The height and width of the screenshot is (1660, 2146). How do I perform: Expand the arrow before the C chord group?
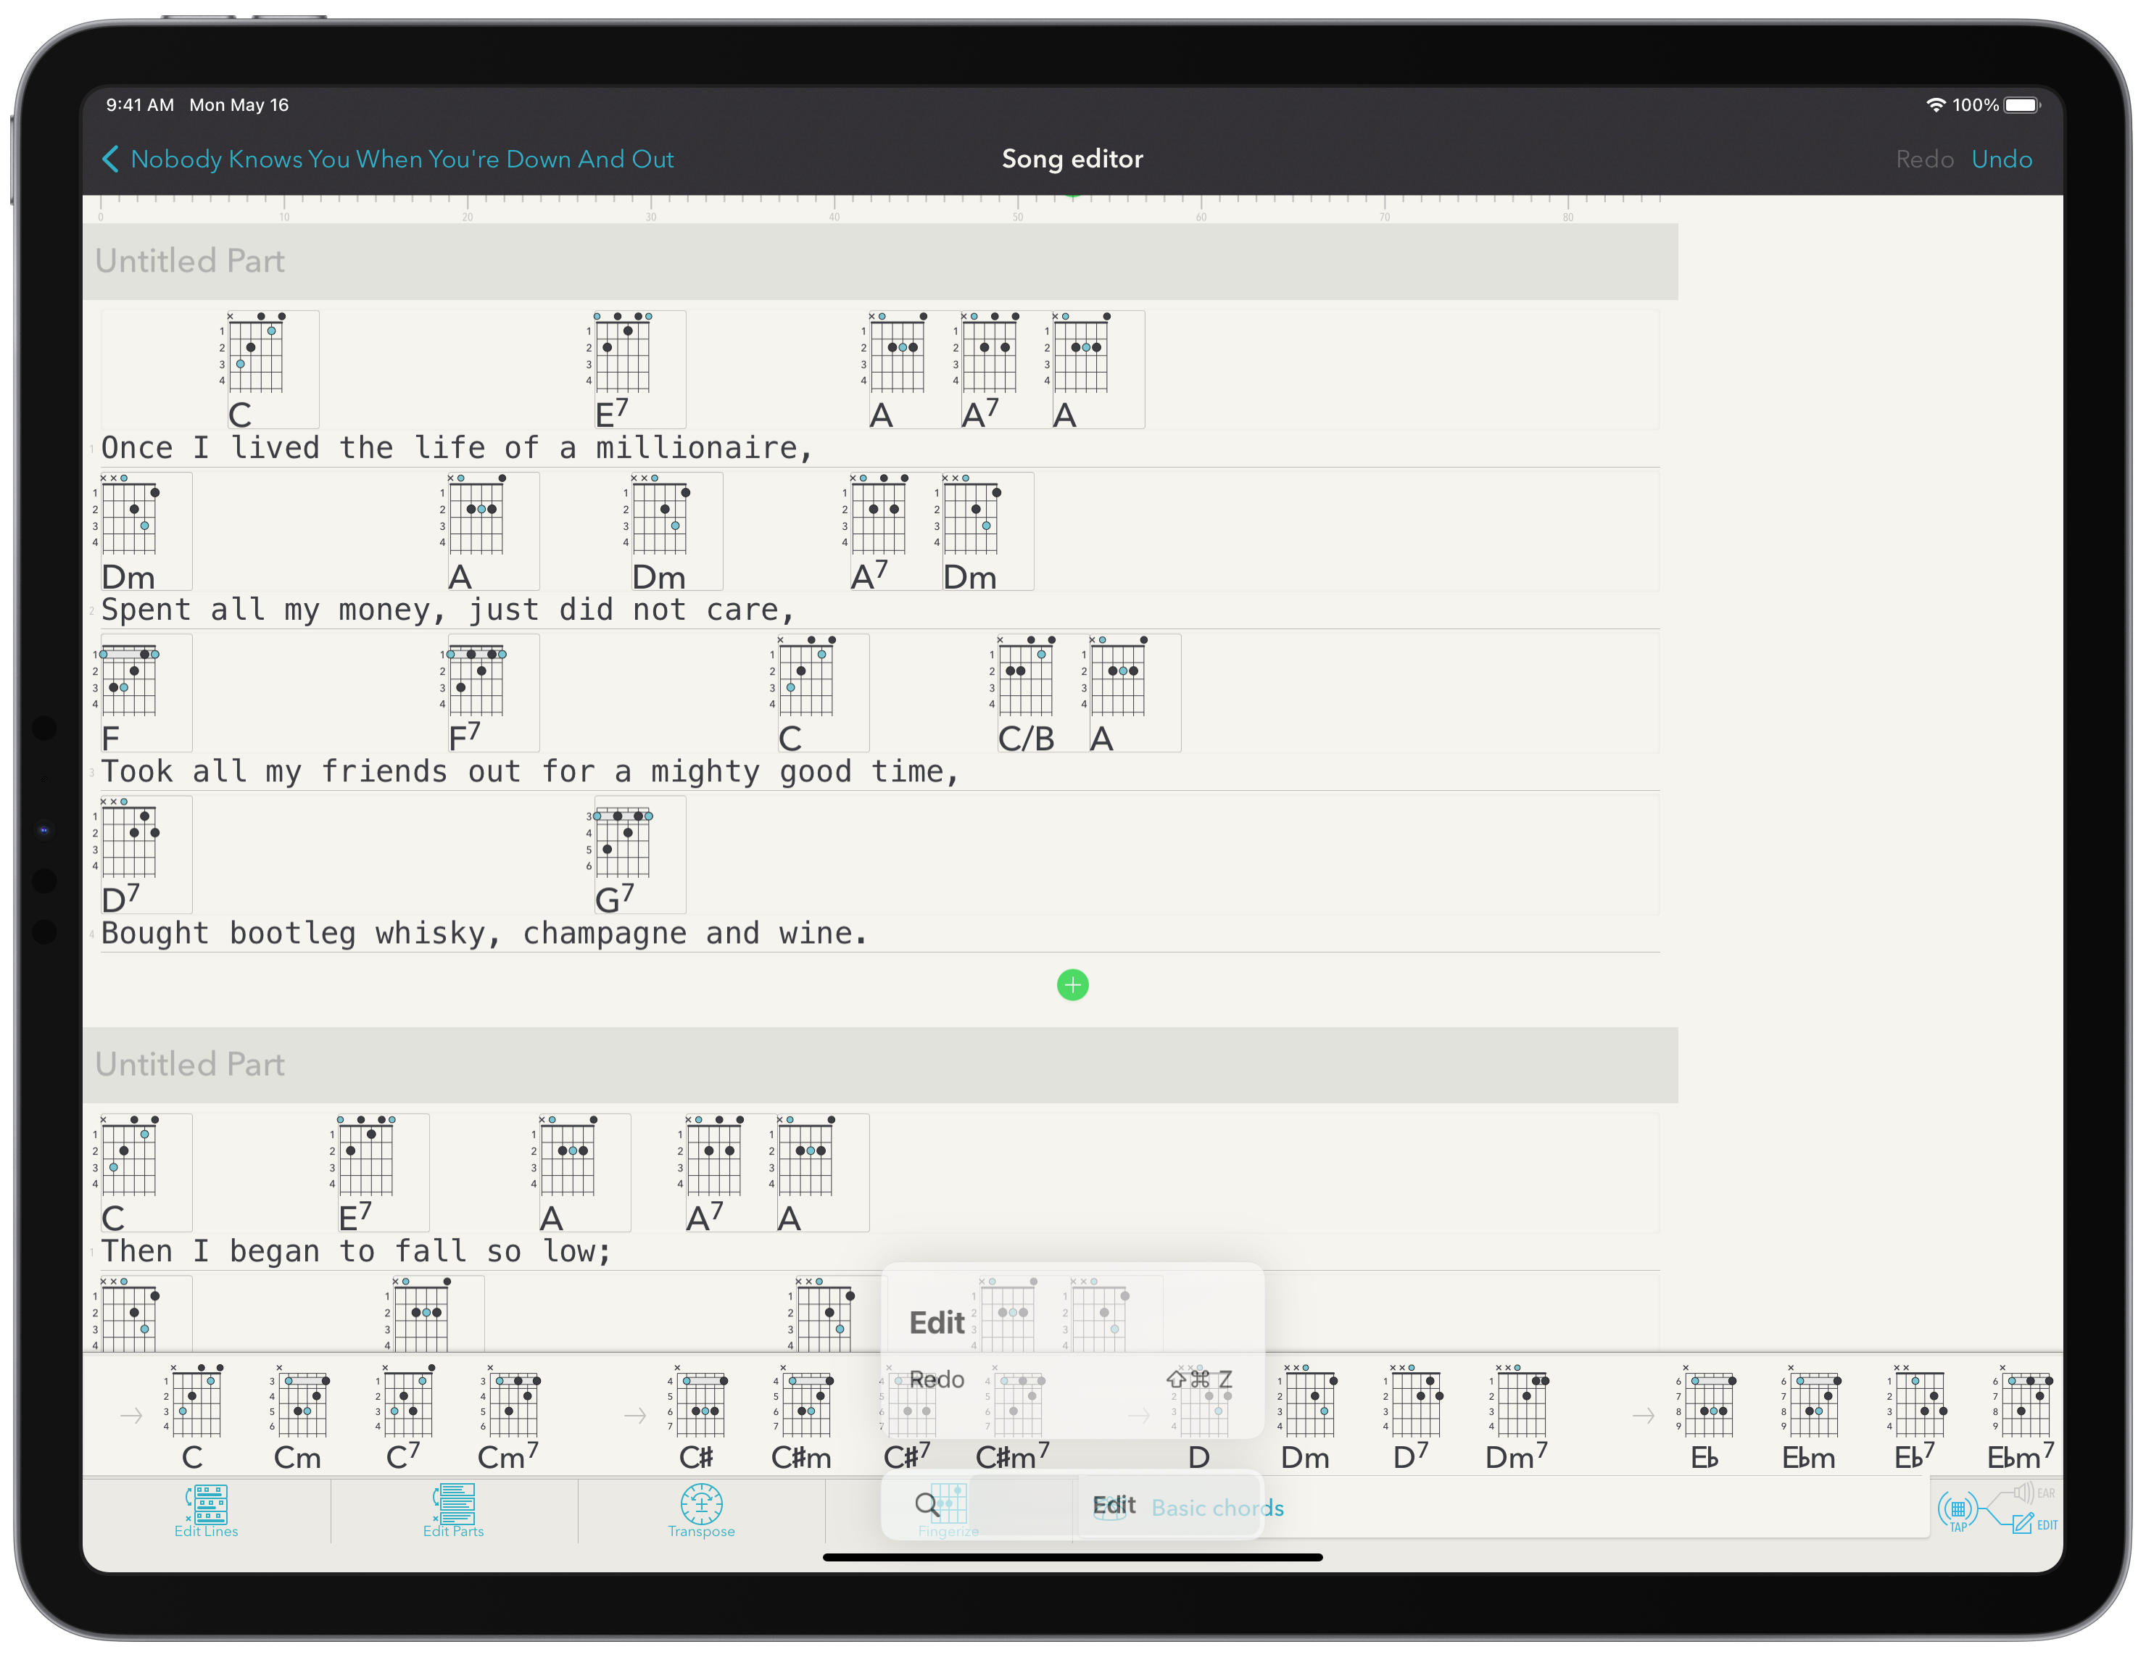pos(132,1416)
